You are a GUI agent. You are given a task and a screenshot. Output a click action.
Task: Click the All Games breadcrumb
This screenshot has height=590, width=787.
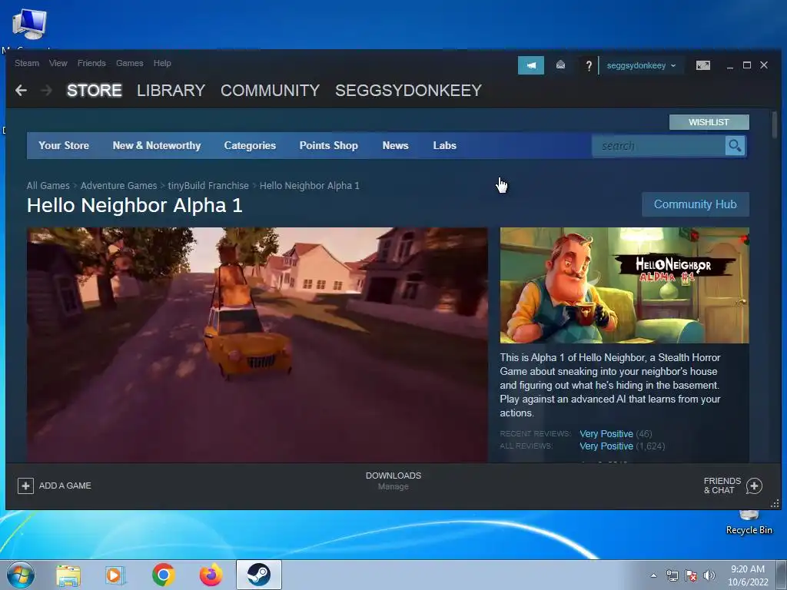(48, 186)
